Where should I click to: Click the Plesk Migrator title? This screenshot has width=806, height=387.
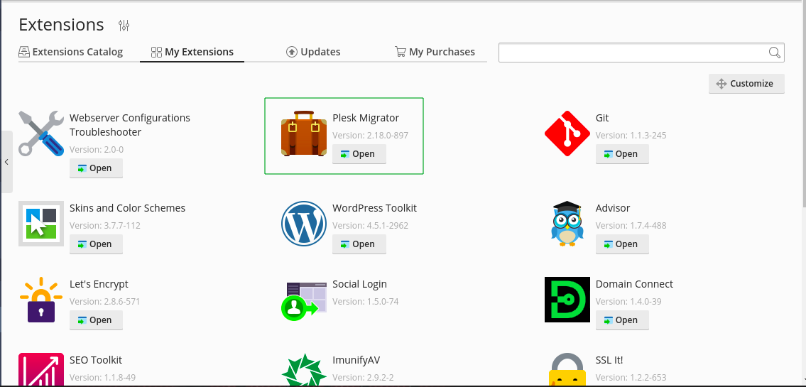tap(366, 118)
